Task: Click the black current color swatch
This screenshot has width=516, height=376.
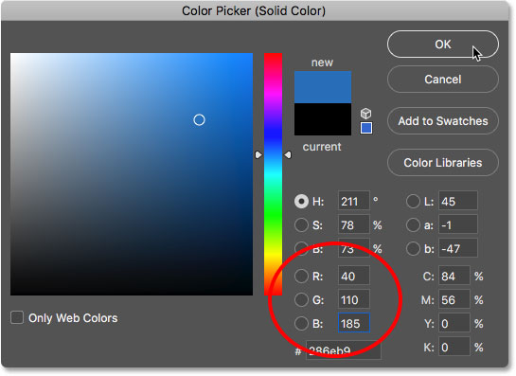Action: pyautogui.click(x=323, y=119)
